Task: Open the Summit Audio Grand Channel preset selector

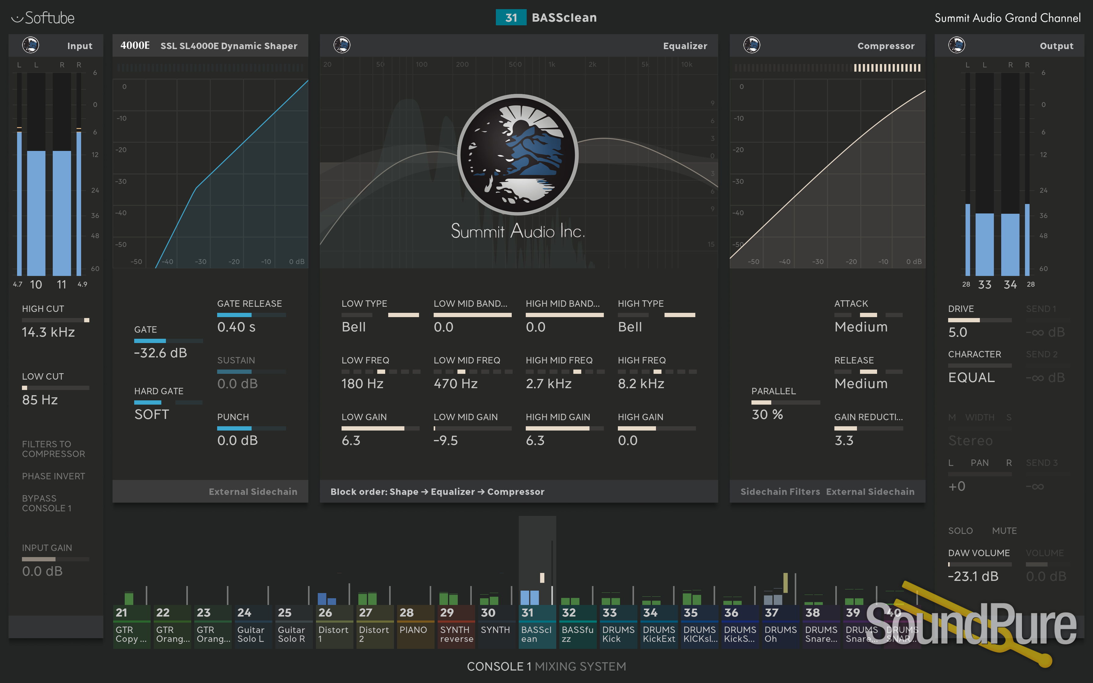Action: point(1007,18)
